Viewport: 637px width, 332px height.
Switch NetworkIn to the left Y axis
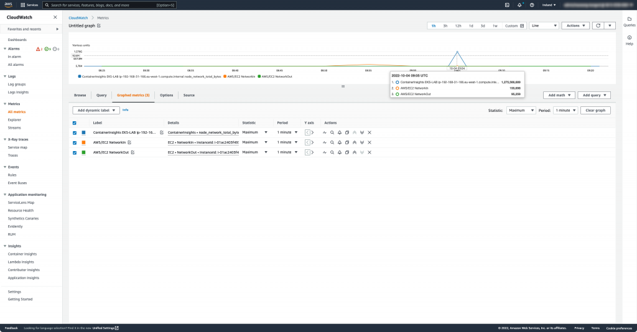coord(307,142)
